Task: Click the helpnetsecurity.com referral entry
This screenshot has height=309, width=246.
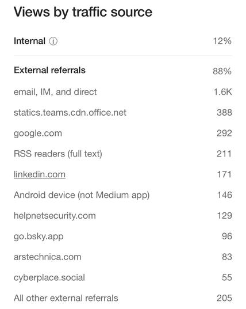Action: 55,216
